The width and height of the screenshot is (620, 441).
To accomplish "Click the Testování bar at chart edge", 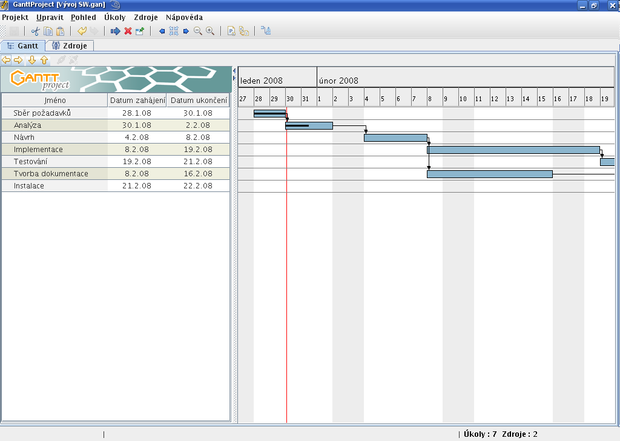I will point(607,162).
